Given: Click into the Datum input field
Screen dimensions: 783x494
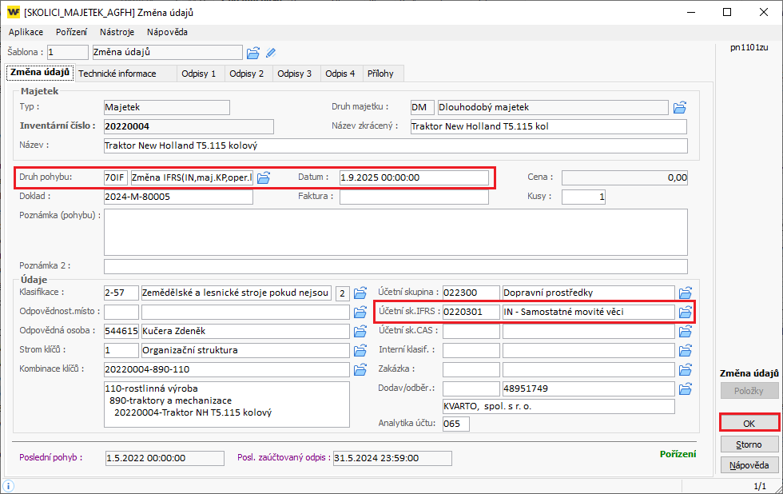Looking at the screenshot, I should [413, 177].
